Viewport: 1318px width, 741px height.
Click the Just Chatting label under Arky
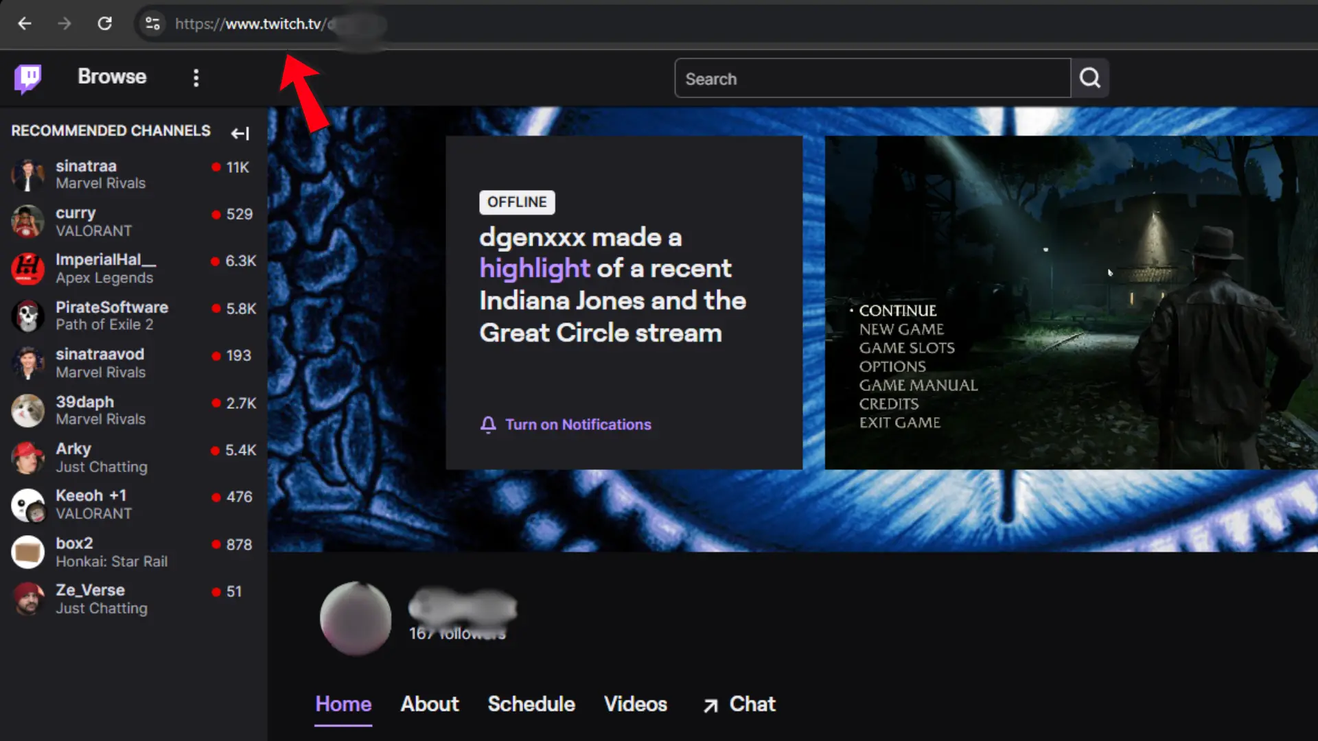pyautogui.click(x=102, y=467)
